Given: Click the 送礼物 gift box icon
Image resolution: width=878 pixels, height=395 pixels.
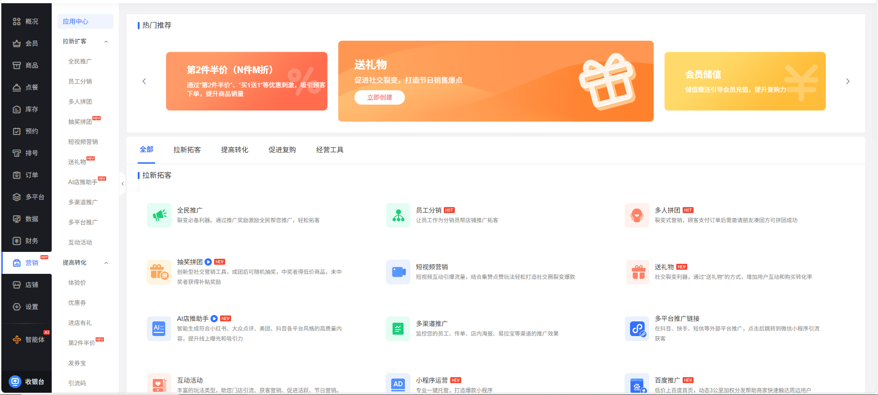Looking at the screenshot, I should click(637, 272).
